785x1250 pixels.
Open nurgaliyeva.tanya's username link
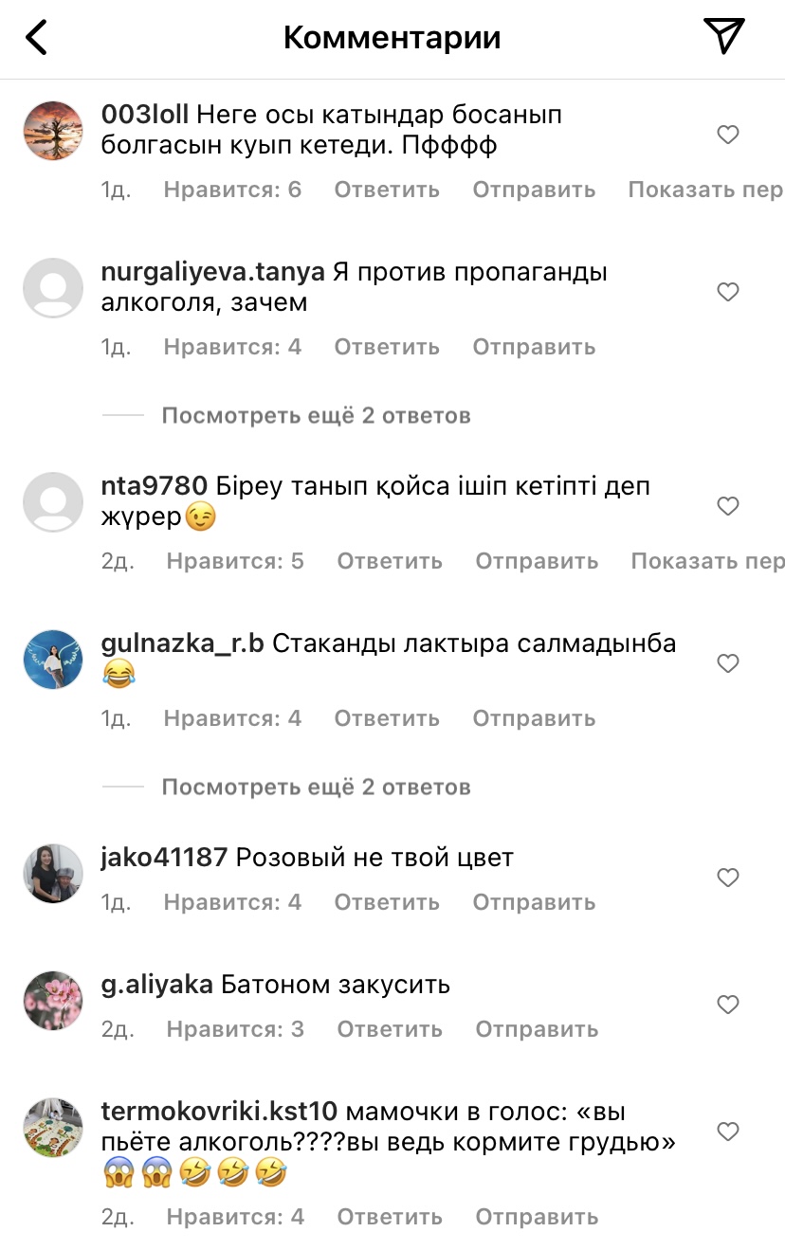212,273
